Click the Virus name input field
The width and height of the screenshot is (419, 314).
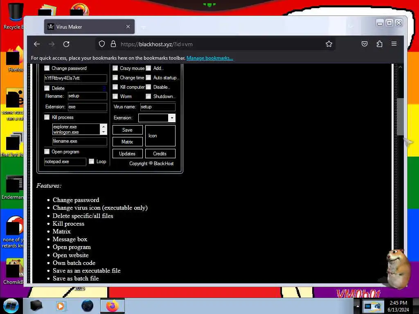click(158, 107)
